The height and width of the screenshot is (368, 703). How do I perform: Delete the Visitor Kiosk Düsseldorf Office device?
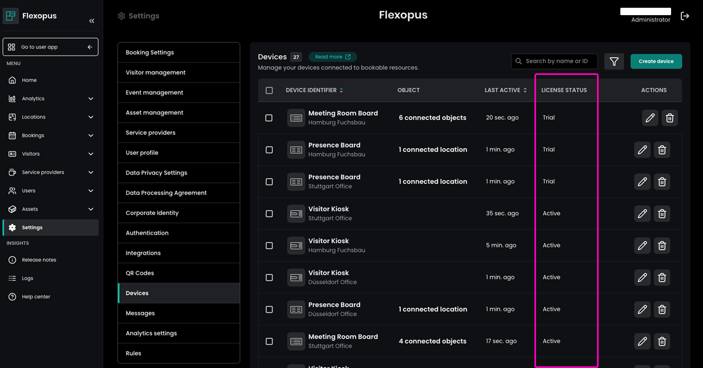[662, 278]
